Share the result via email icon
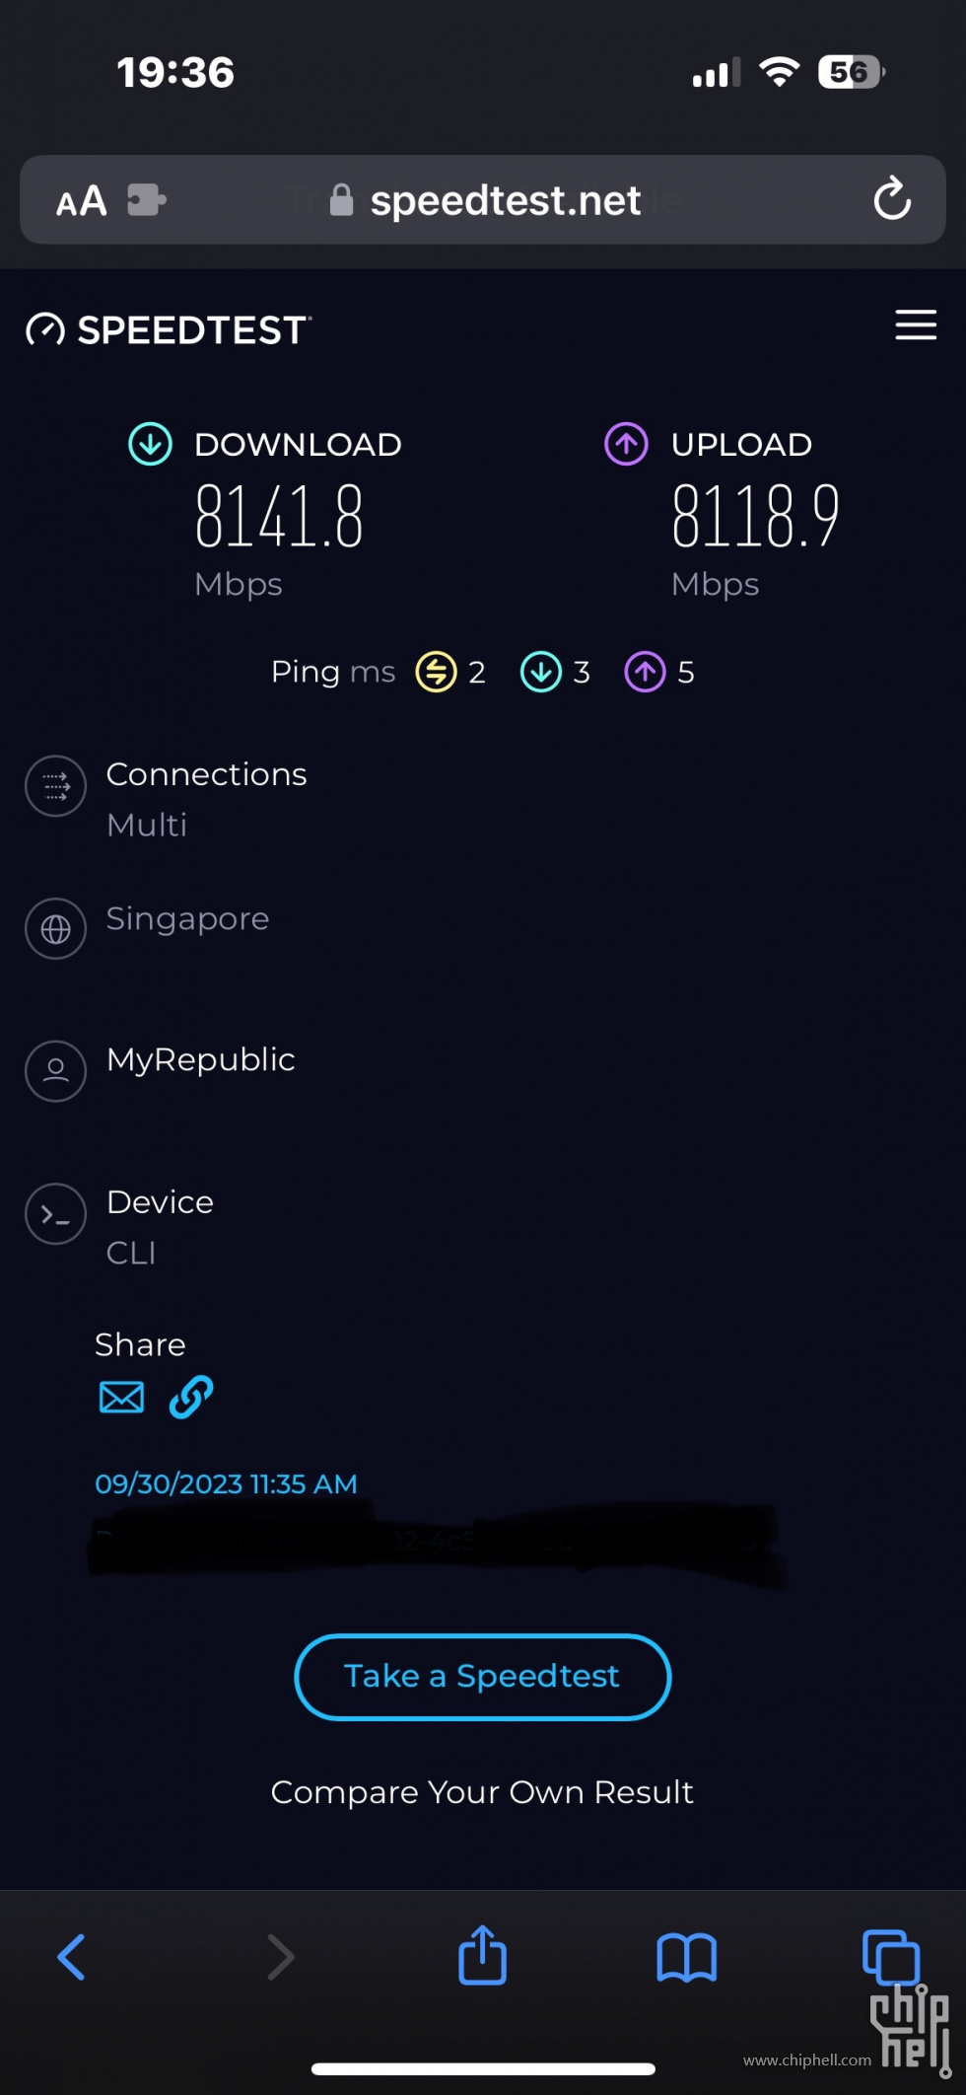Image resolution: width=966 pixels, height=2095 pixels. [x=121, y=1397]
